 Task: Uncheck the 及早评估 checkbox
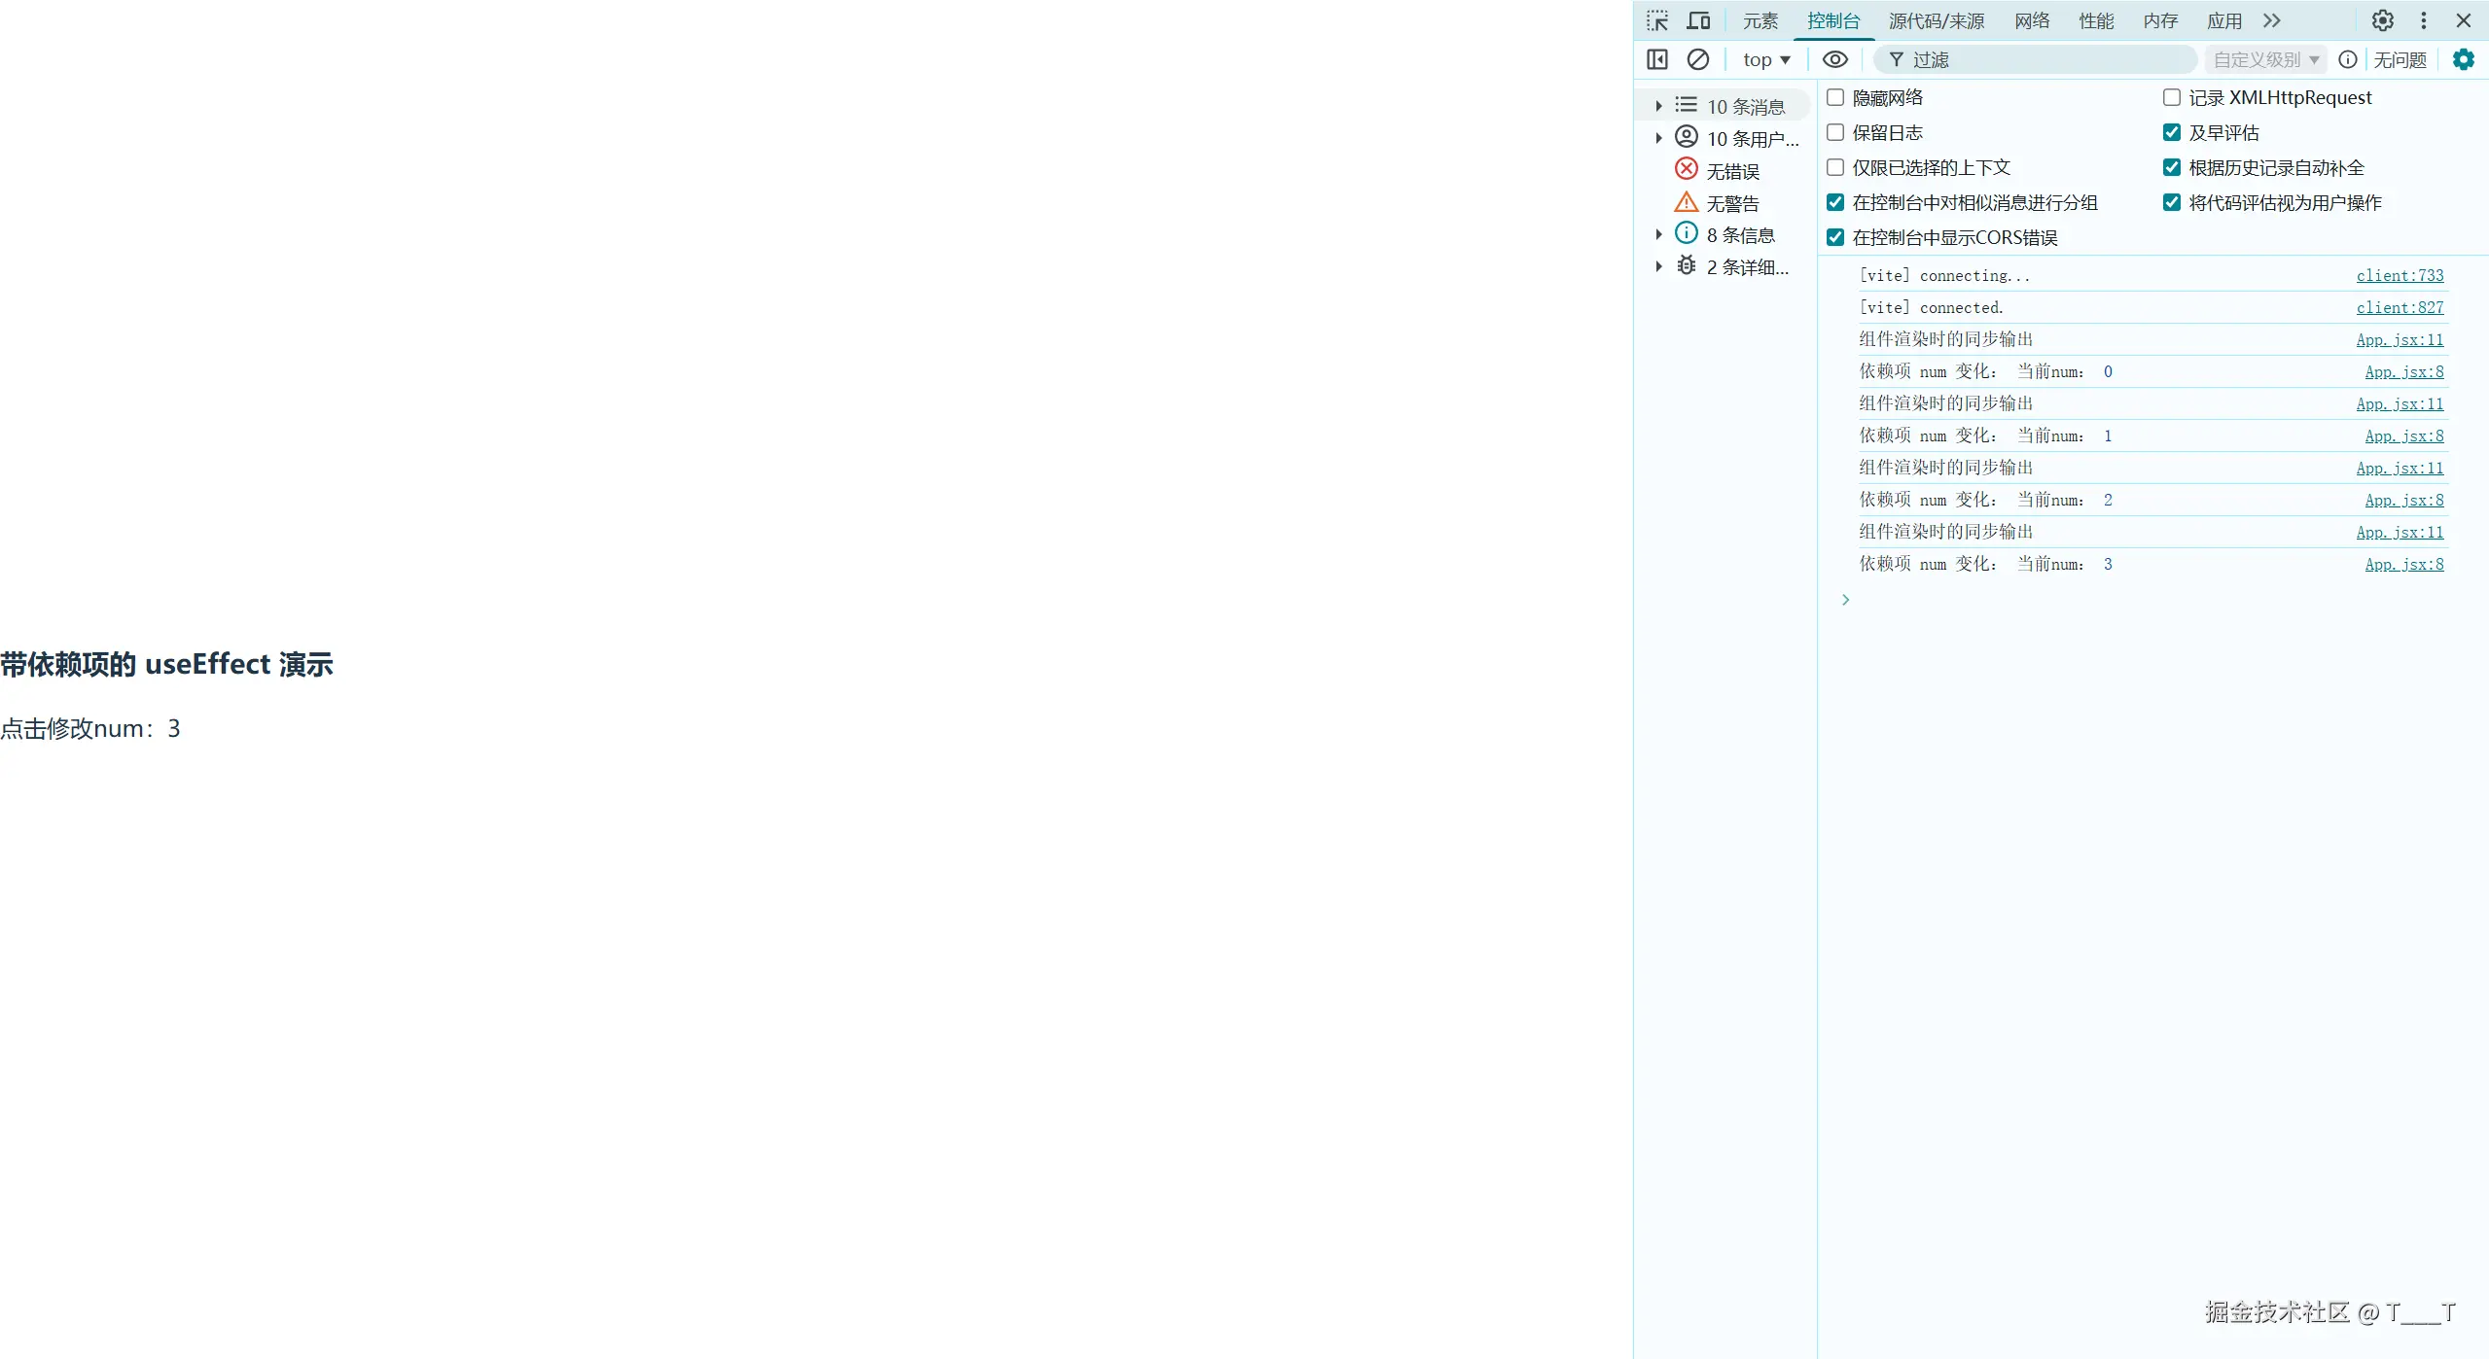[2171, 132]
